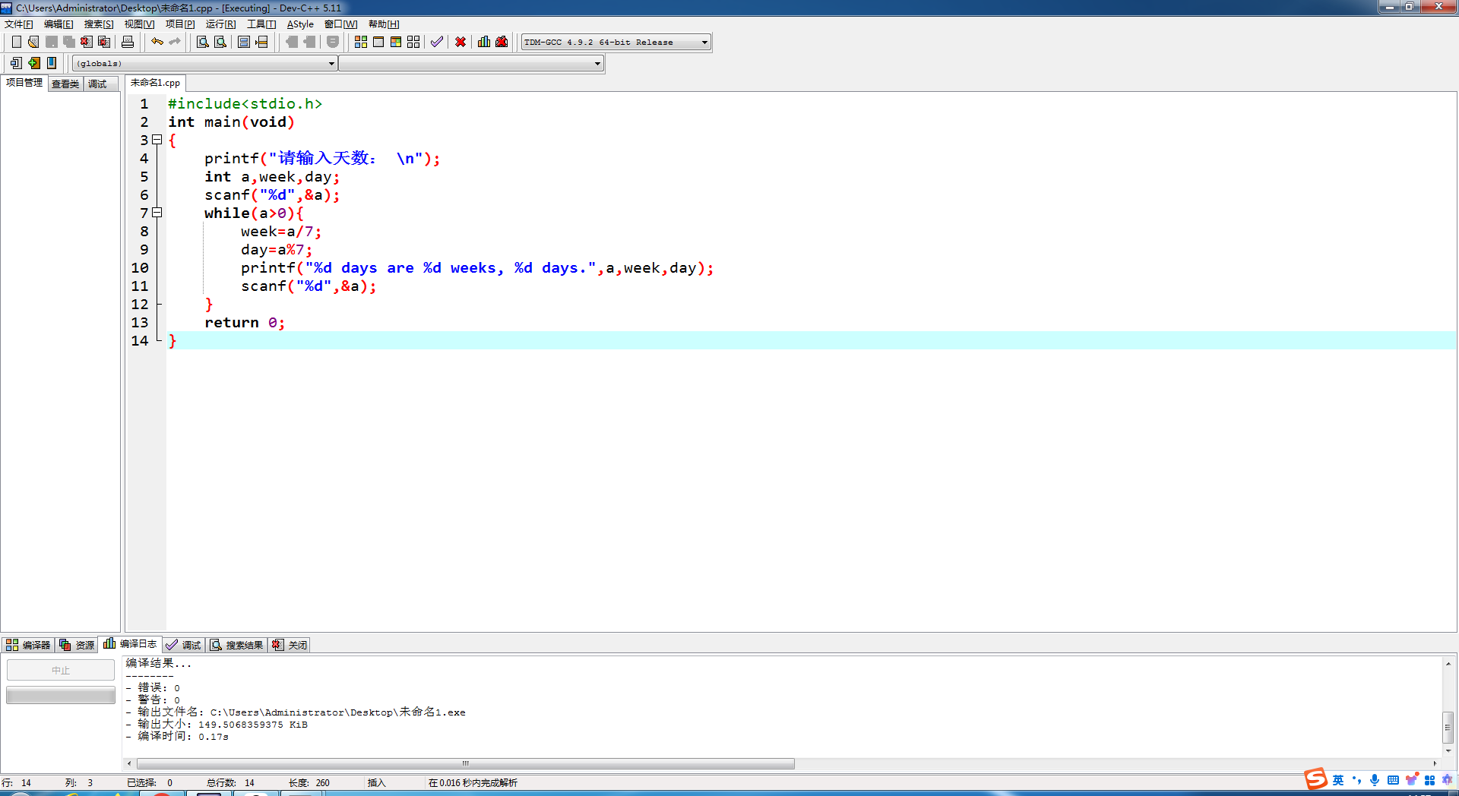This screenshot has width=1459, height=796.
Task: Switch to the 资源 bottom tab
Action: [x=77, y=645]
